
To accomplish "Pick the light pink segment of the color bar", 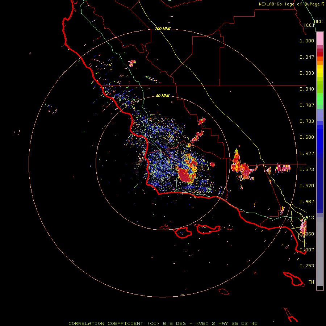I will [320, 39].
